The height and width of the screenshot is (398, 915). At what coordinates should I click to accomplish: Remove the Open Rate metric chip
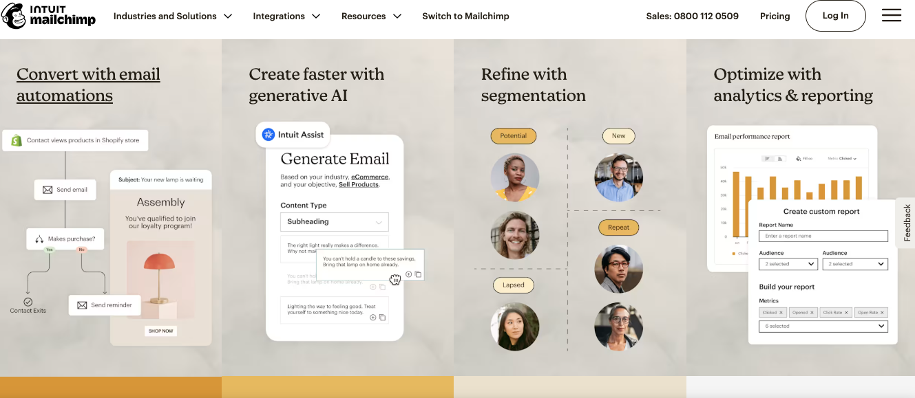click(882, 313)
